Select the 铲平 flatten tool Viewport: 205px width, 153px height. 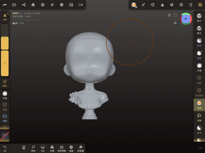pyautogui.click(x=199, y=130)
